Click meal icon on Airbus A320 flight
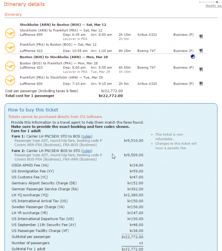This screenshot has width=222, height=251. point(201,84)
